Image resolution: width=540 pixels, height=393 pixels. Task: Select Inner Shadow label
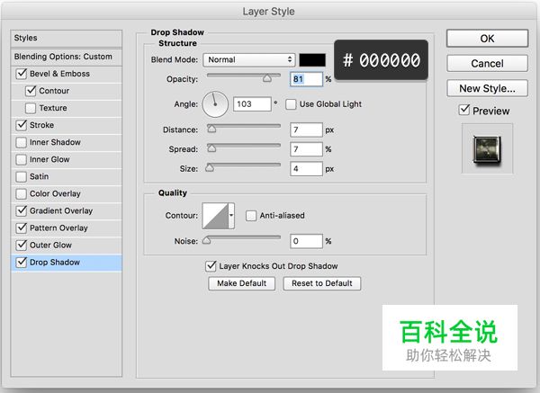click(x=55, y=142)
